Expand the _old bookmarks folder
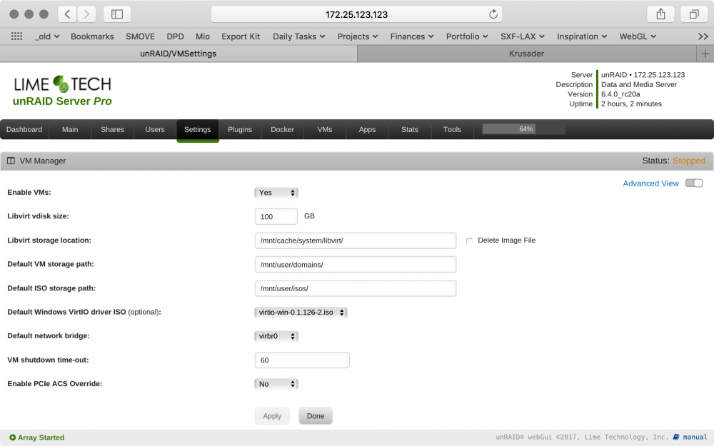Image resolution: width=714 pixels, height=446 pixels. (47, 36)
